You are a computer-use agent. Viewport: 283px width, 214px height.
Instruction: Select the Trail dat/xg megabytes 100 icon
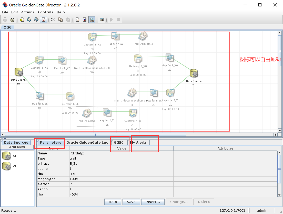pos(92,60)
